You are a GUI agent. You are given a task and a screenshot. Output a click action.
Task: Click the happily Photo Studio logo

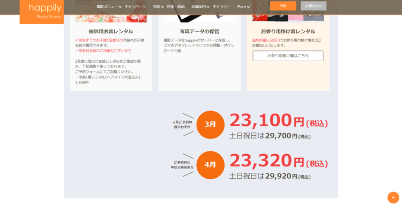tap(42, 12)
